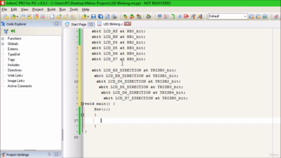281x158 pixels.
Task: Click the monitor icon in tools toolbar
Action: [x=159, y=17]
